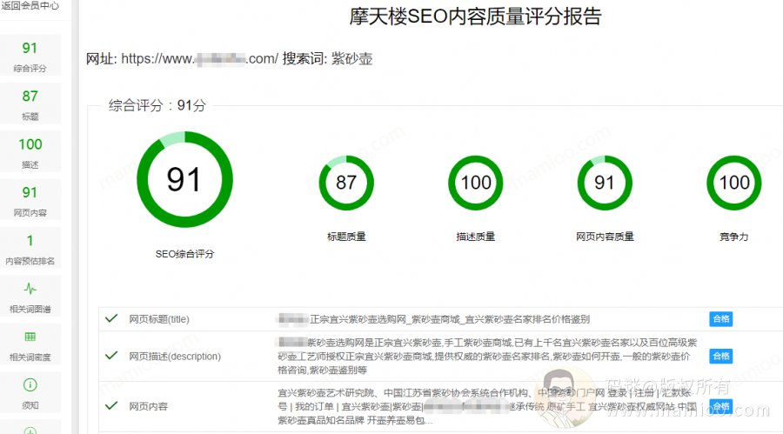The height and width of the screenshot is (434, 783).
Task: Click the 网页内容质量 91 score ring
Action: coord(605,183)
